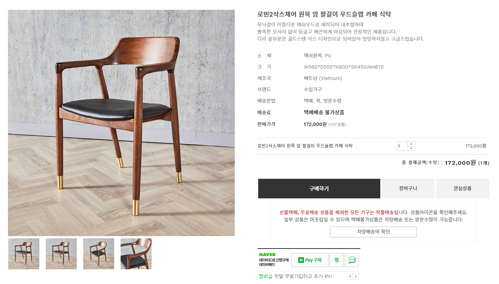Show previous Naver membership promo

click(x=350, y=276)
